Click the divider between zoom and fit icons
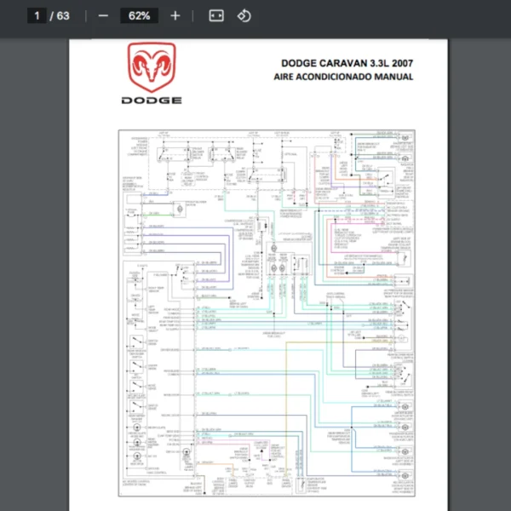Image resolution: width=511 pixels, height=511 pixels. [x=195, y=15]
